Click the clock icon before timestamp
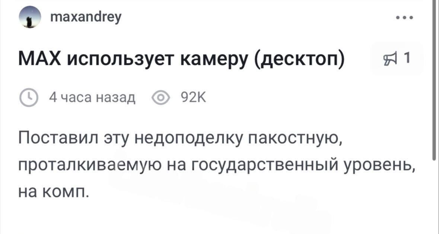Viewport: 439px width, 234px height. click(x=28, y=98)
